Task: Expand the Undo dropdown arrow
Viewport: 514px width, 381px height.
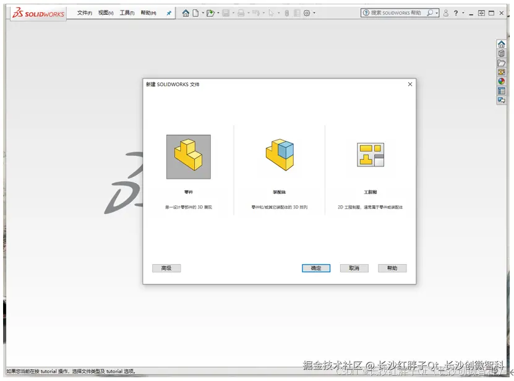Action: [x=263, y=13]
